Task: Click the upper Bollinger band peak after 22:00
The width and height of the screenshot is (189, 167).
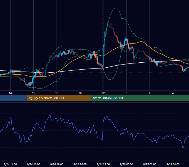Action: (116, 8)
